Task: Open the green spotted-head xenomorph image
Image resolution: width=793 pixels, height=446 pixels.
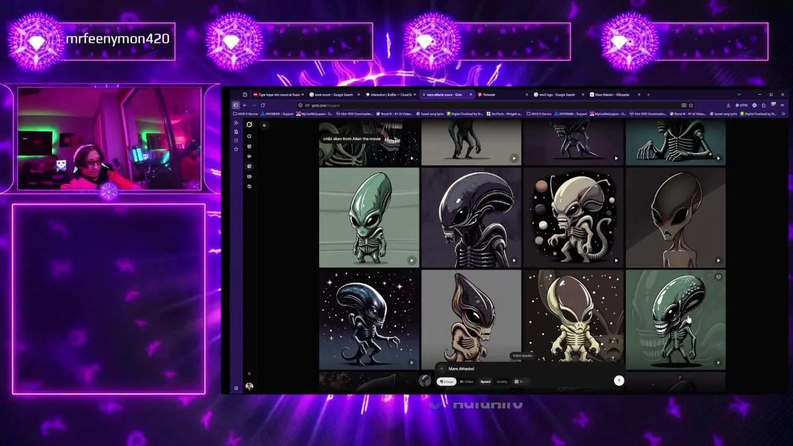Action: pos(675,320)
